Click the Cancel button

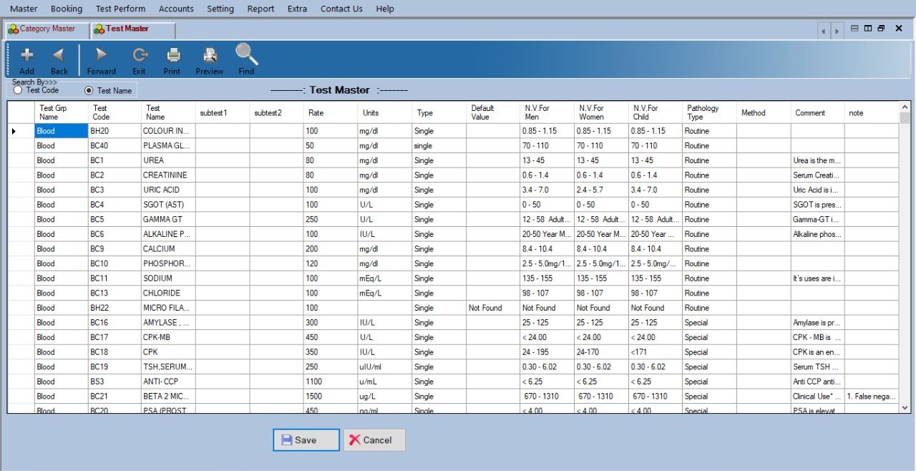374,440
